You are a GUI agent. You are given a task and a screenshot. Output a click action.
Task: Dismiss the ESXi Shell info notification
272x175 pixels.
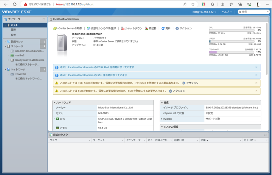pos(256,67)
